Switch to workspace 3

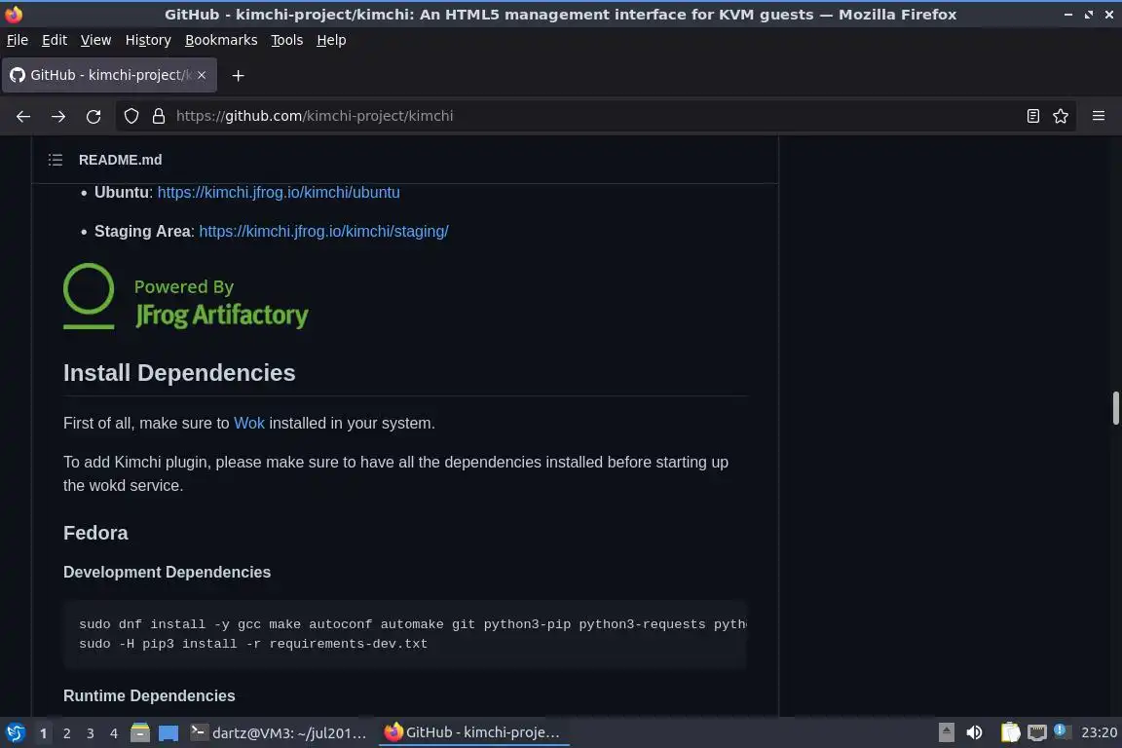(91, 733)
